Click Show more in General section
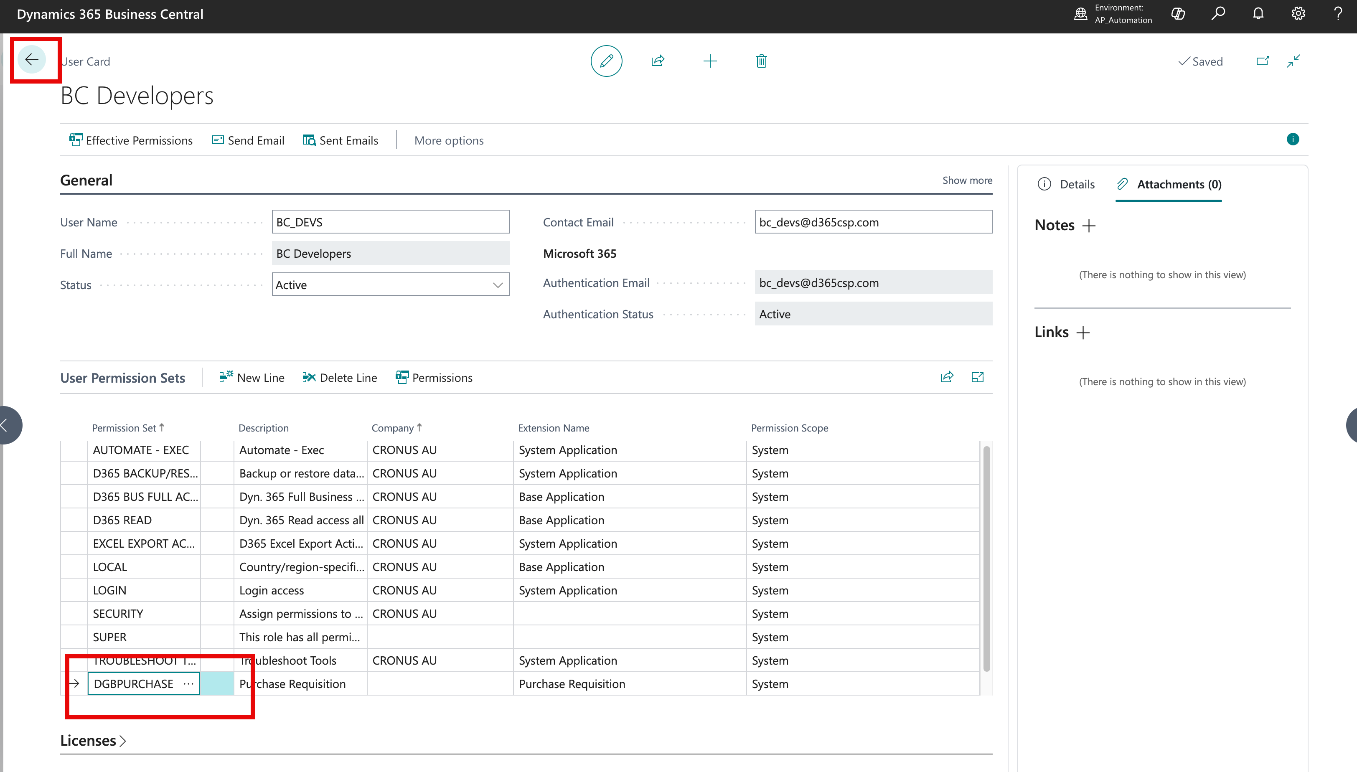 click(x=967, y=180)
